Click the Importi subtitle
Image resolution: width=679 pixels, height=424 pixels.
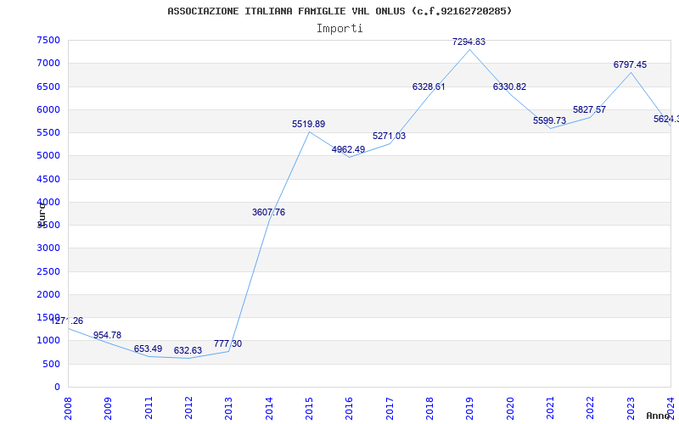[x=339, y=29]
